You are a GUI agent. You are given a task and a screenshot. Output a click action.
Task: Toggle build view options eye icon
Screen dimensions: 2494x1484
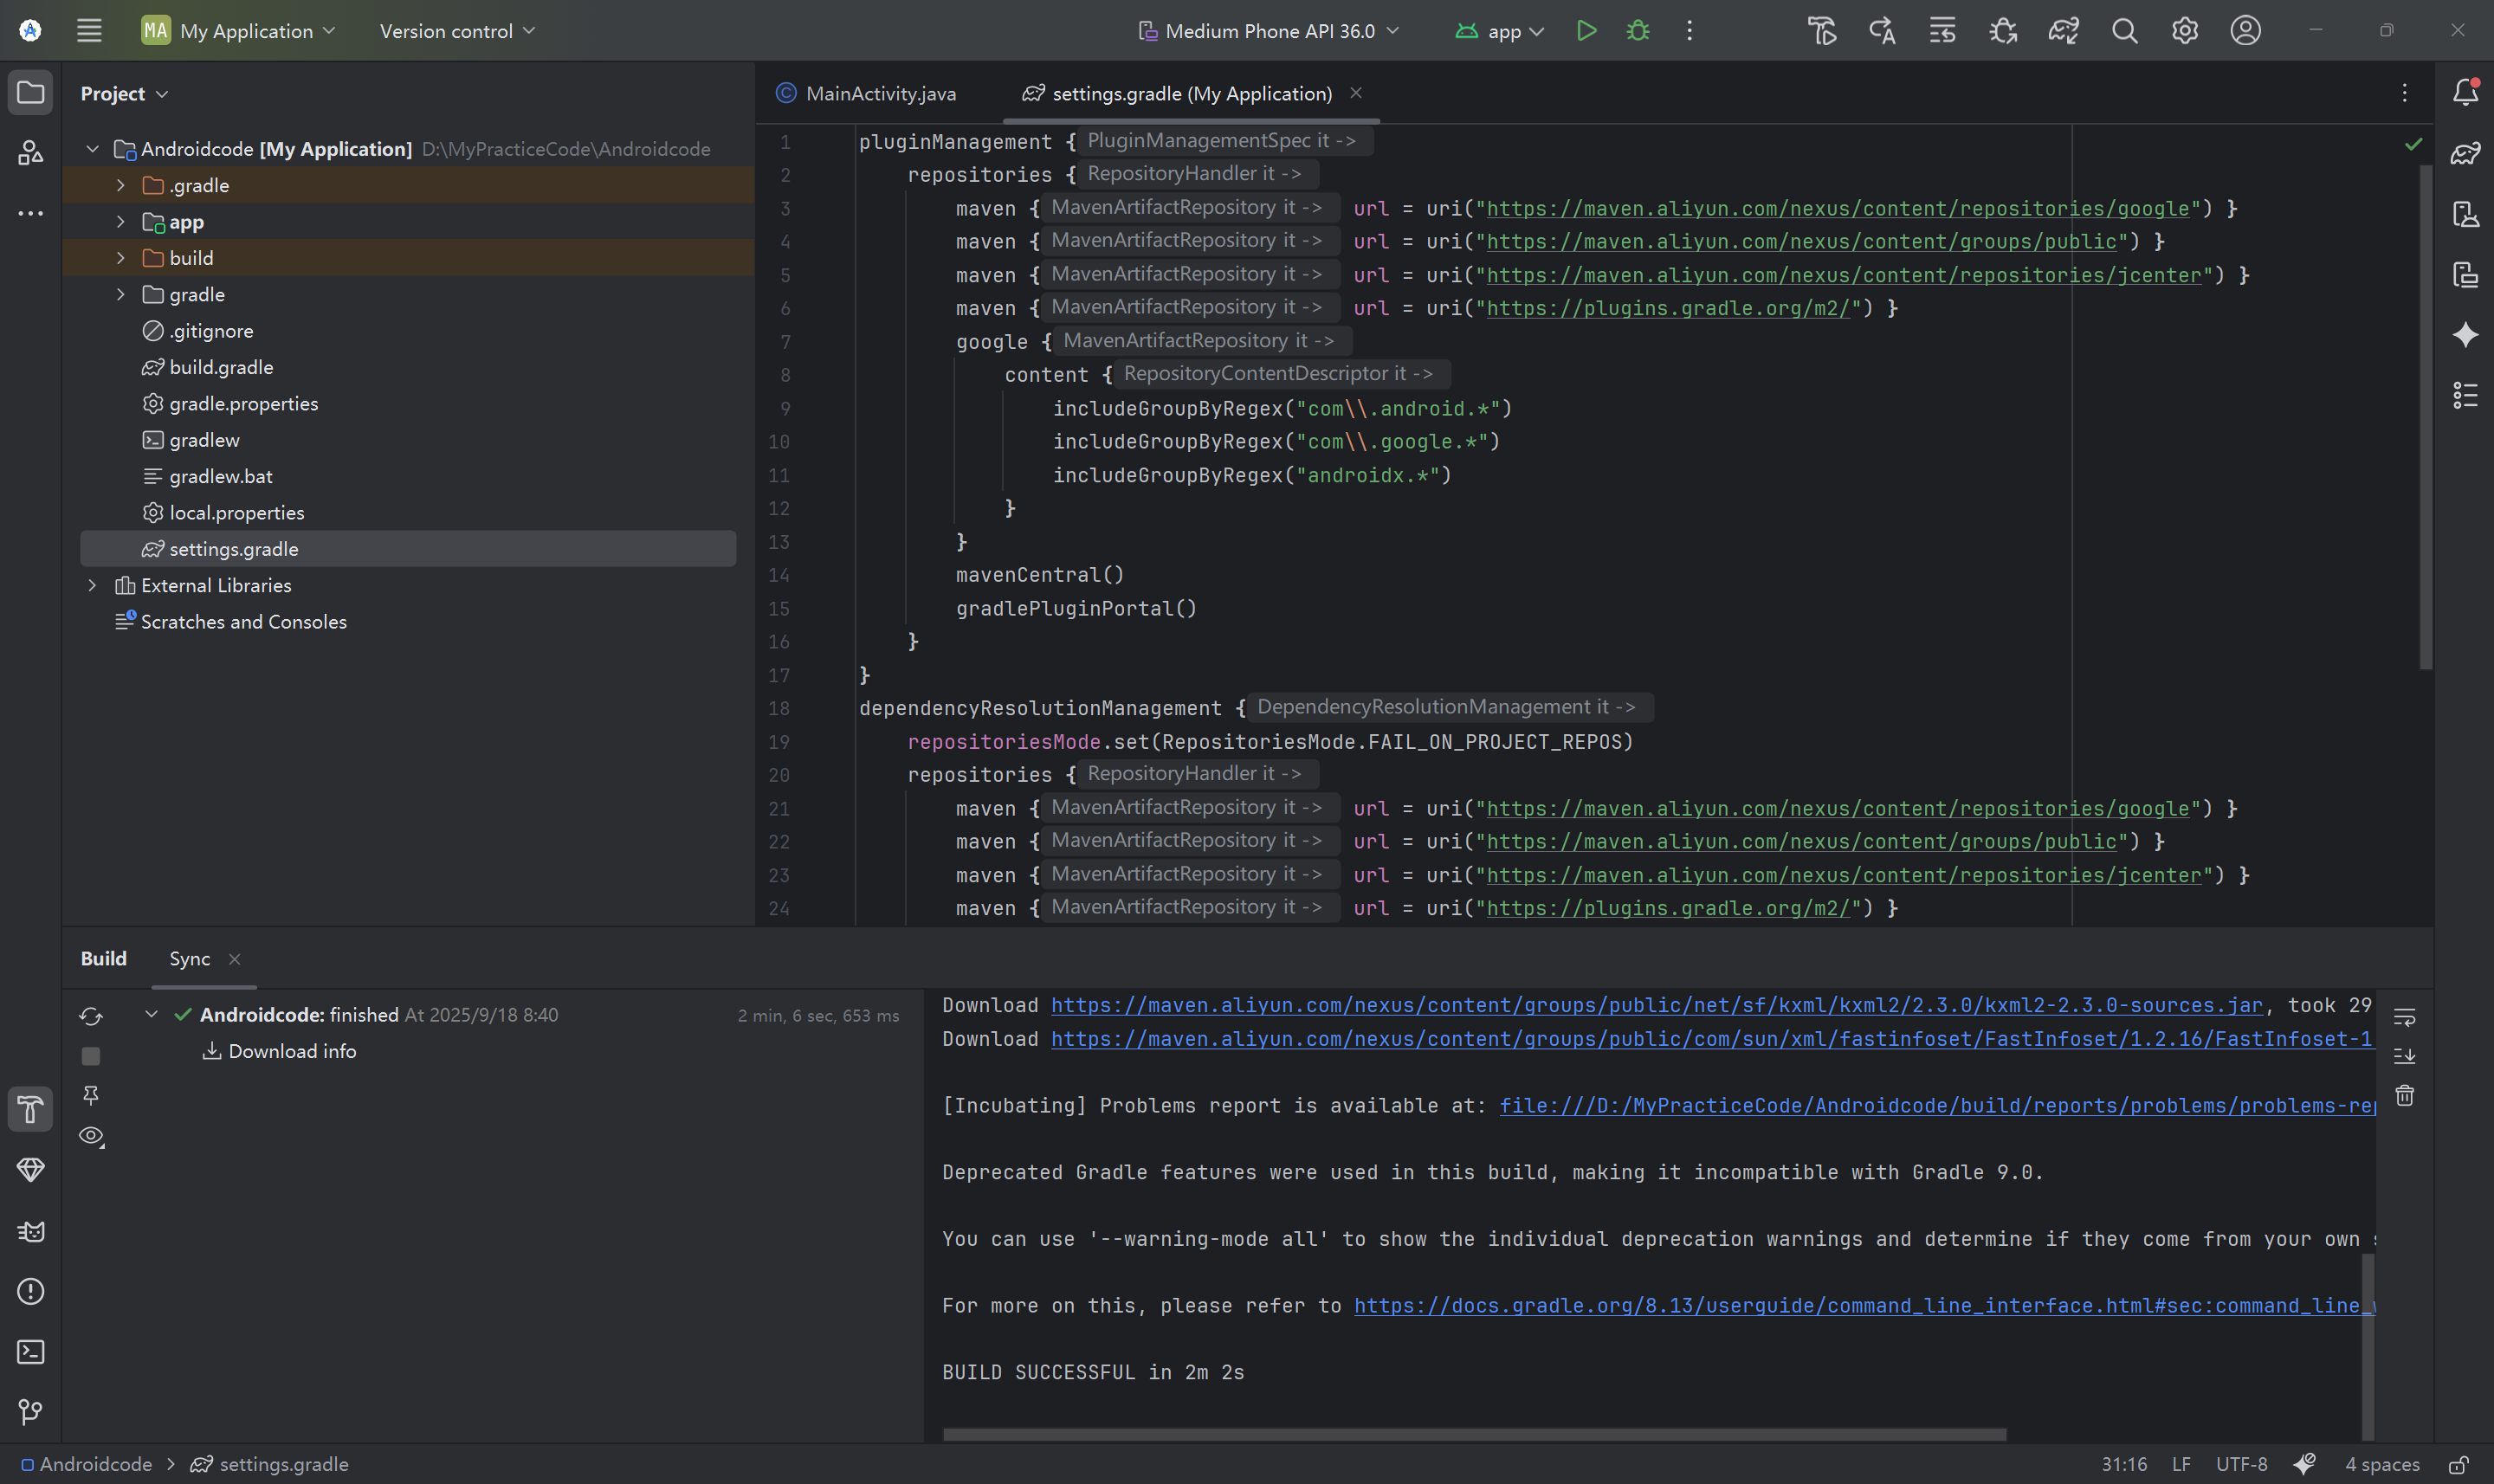(x=91, y=1136)
